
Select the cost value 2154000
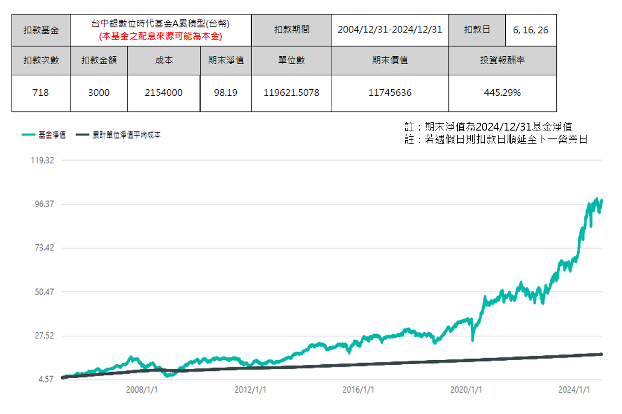(164, 93)
